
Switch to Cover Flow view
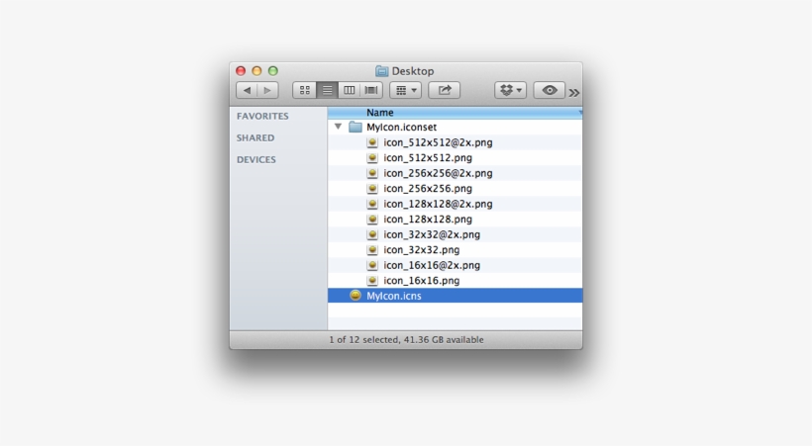[371, 90]
